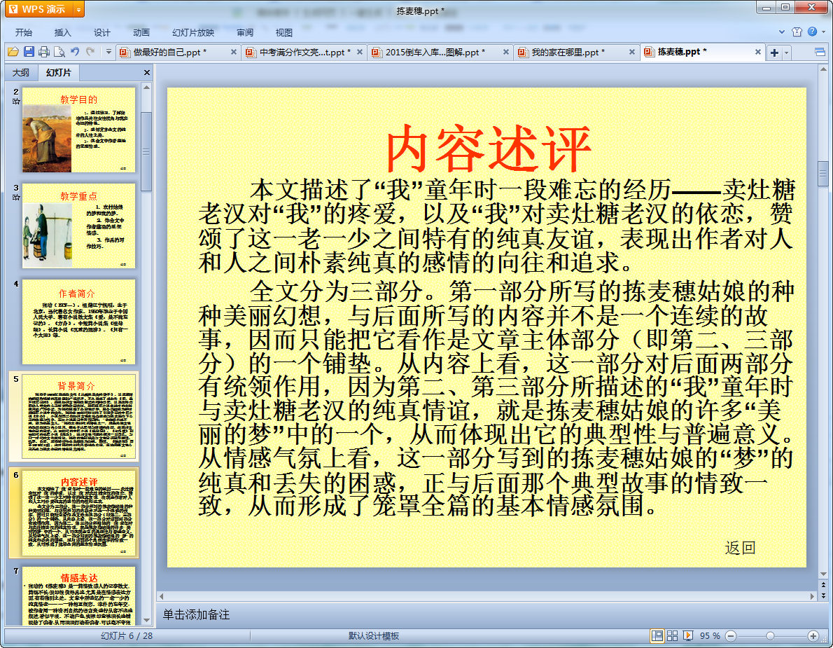This screenshot has height=648, width=833.
Task: Click the 返回 link on slide
Action: (740, 548)
